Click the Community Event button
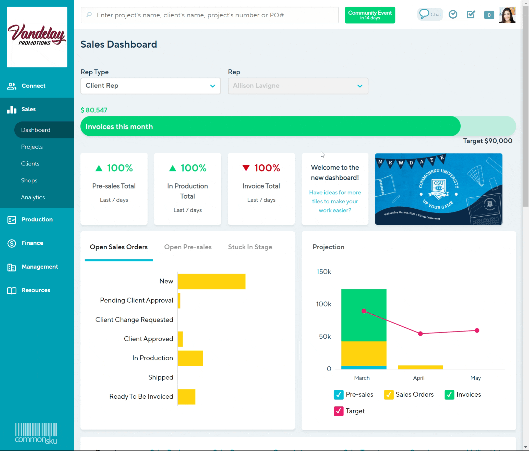Screen dimensions: 529x451 tap(370, 15)
